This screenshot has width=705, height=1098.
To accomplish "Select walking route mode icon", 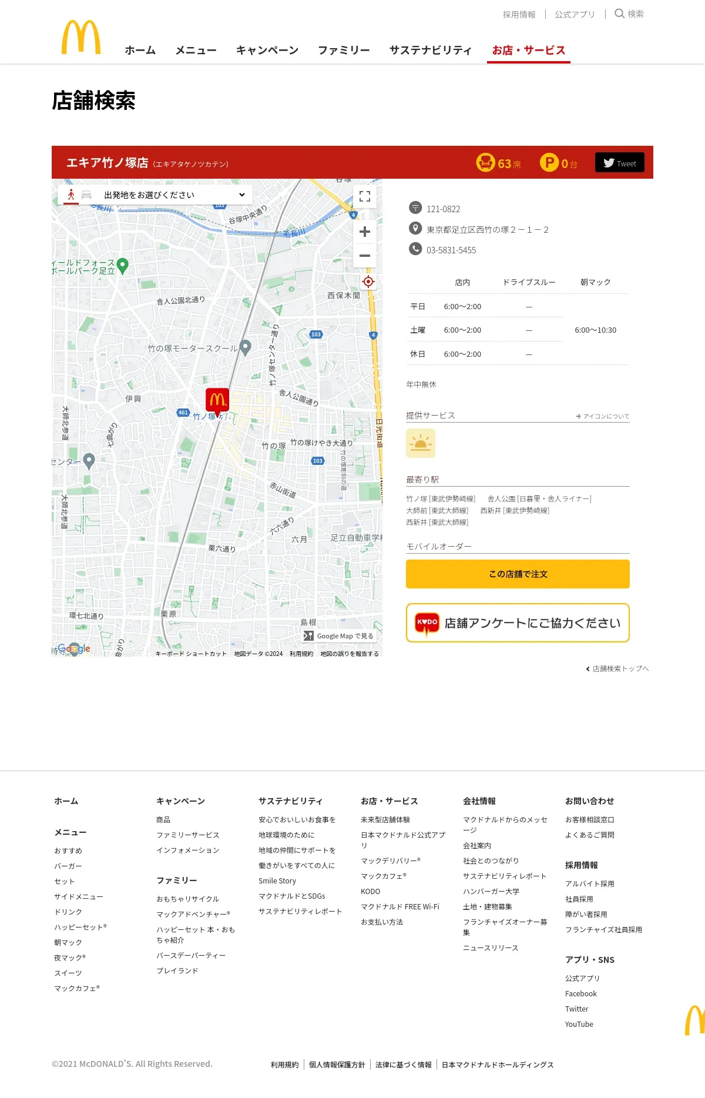I will (x=71, y=195).
